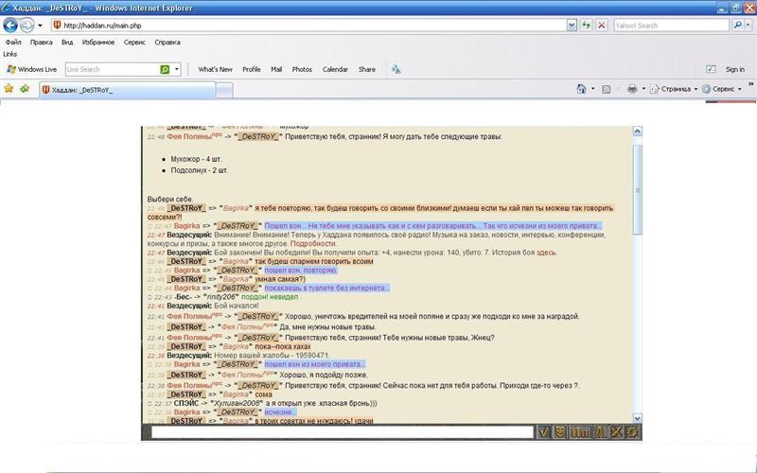Open the Избранное menu
The height and width of the screenshot is (473, 757).
98,43
